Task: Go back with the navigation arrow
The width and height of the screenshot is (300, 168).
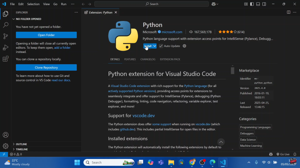Action: tap(83, 4)
